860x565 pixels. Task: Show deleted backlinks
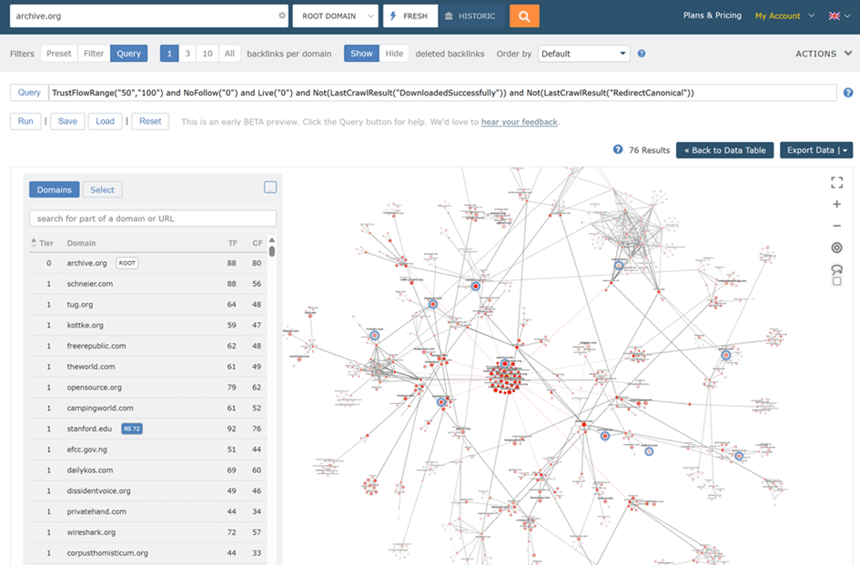pos(361,53)
